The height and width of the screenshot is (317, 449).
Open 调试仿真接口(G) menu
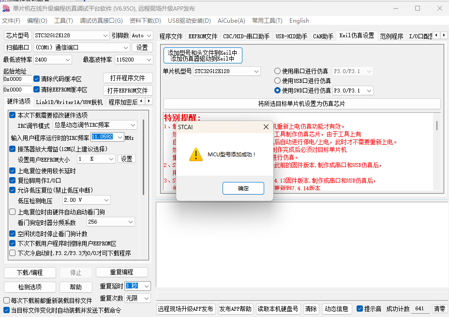[101, 21]
